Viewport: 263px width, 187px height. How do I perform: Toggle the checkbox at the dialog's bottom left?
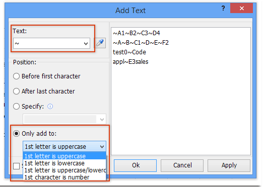click(x=16, y=166)
